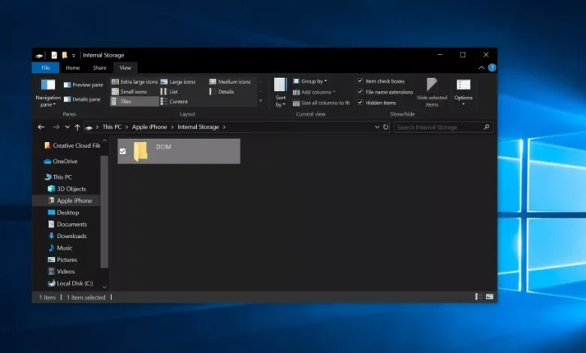Image resolution: width=586 pixels, height=353 pixels.
Task: Open Downloads in navigation pane
Action: coord(68,236)
